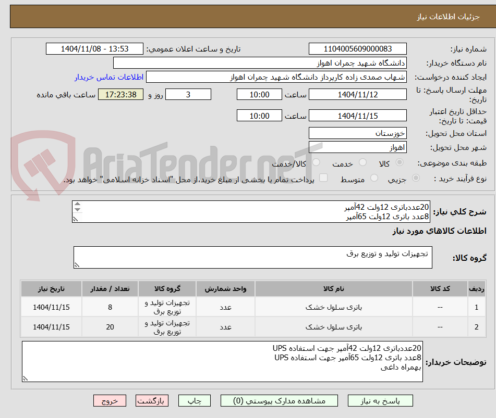Click the کد کالا column header
This screenshot has height=418, width=496.
point(440,288)
